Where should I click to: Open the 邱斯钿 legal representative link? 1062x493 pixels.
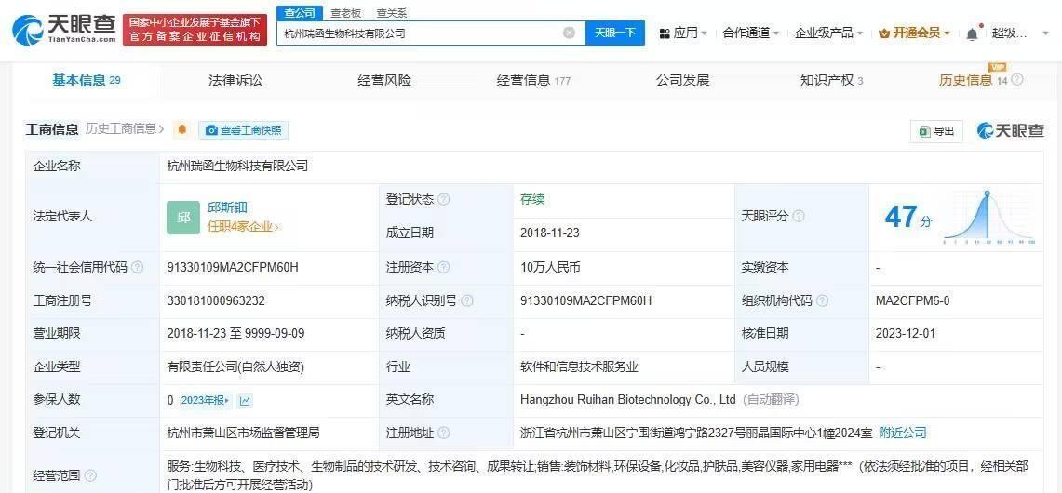pyautogui.click(x=227, y=208)
